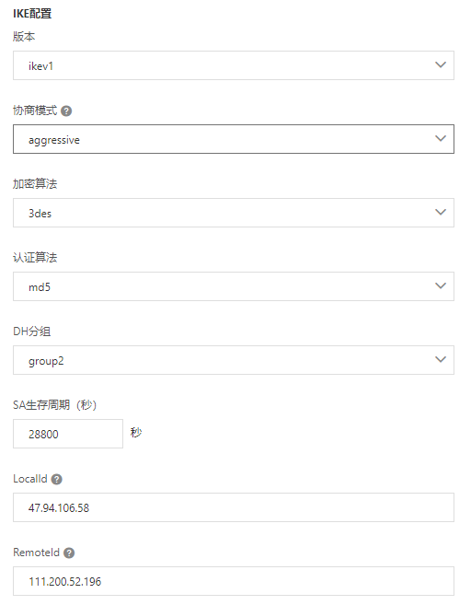
Task: Click help icon beside 协商模式 label
Action: point(66,111)
